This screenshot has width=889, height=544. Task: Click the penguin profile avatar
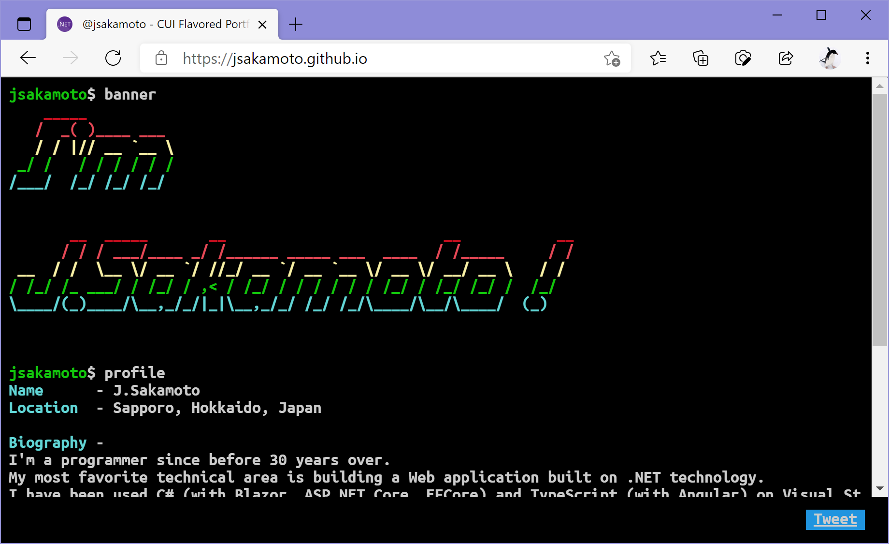pyautogui.click(x=829, y=58)
